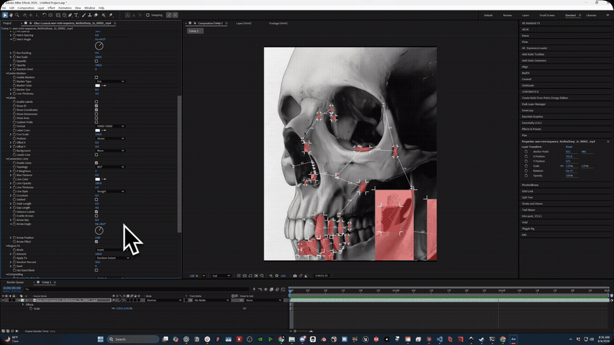The image size is (614, 345).
Task: Toggle the Use Exact Mask checkbox
Action: (x=96, y=270)
